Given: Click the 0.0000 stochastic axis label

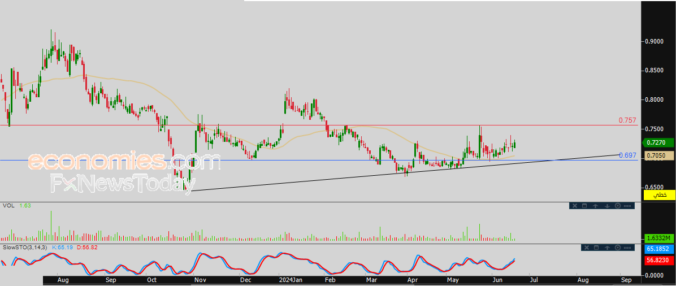Looking at the screenshot, I should pyautogui.click(x=654, y=275).
